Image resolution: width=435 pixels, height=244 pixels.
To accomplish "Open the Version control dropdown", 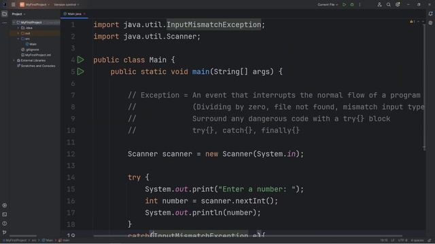I will coord(67,5).
